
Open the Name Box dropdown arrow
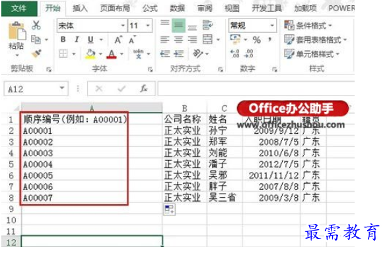62,88
